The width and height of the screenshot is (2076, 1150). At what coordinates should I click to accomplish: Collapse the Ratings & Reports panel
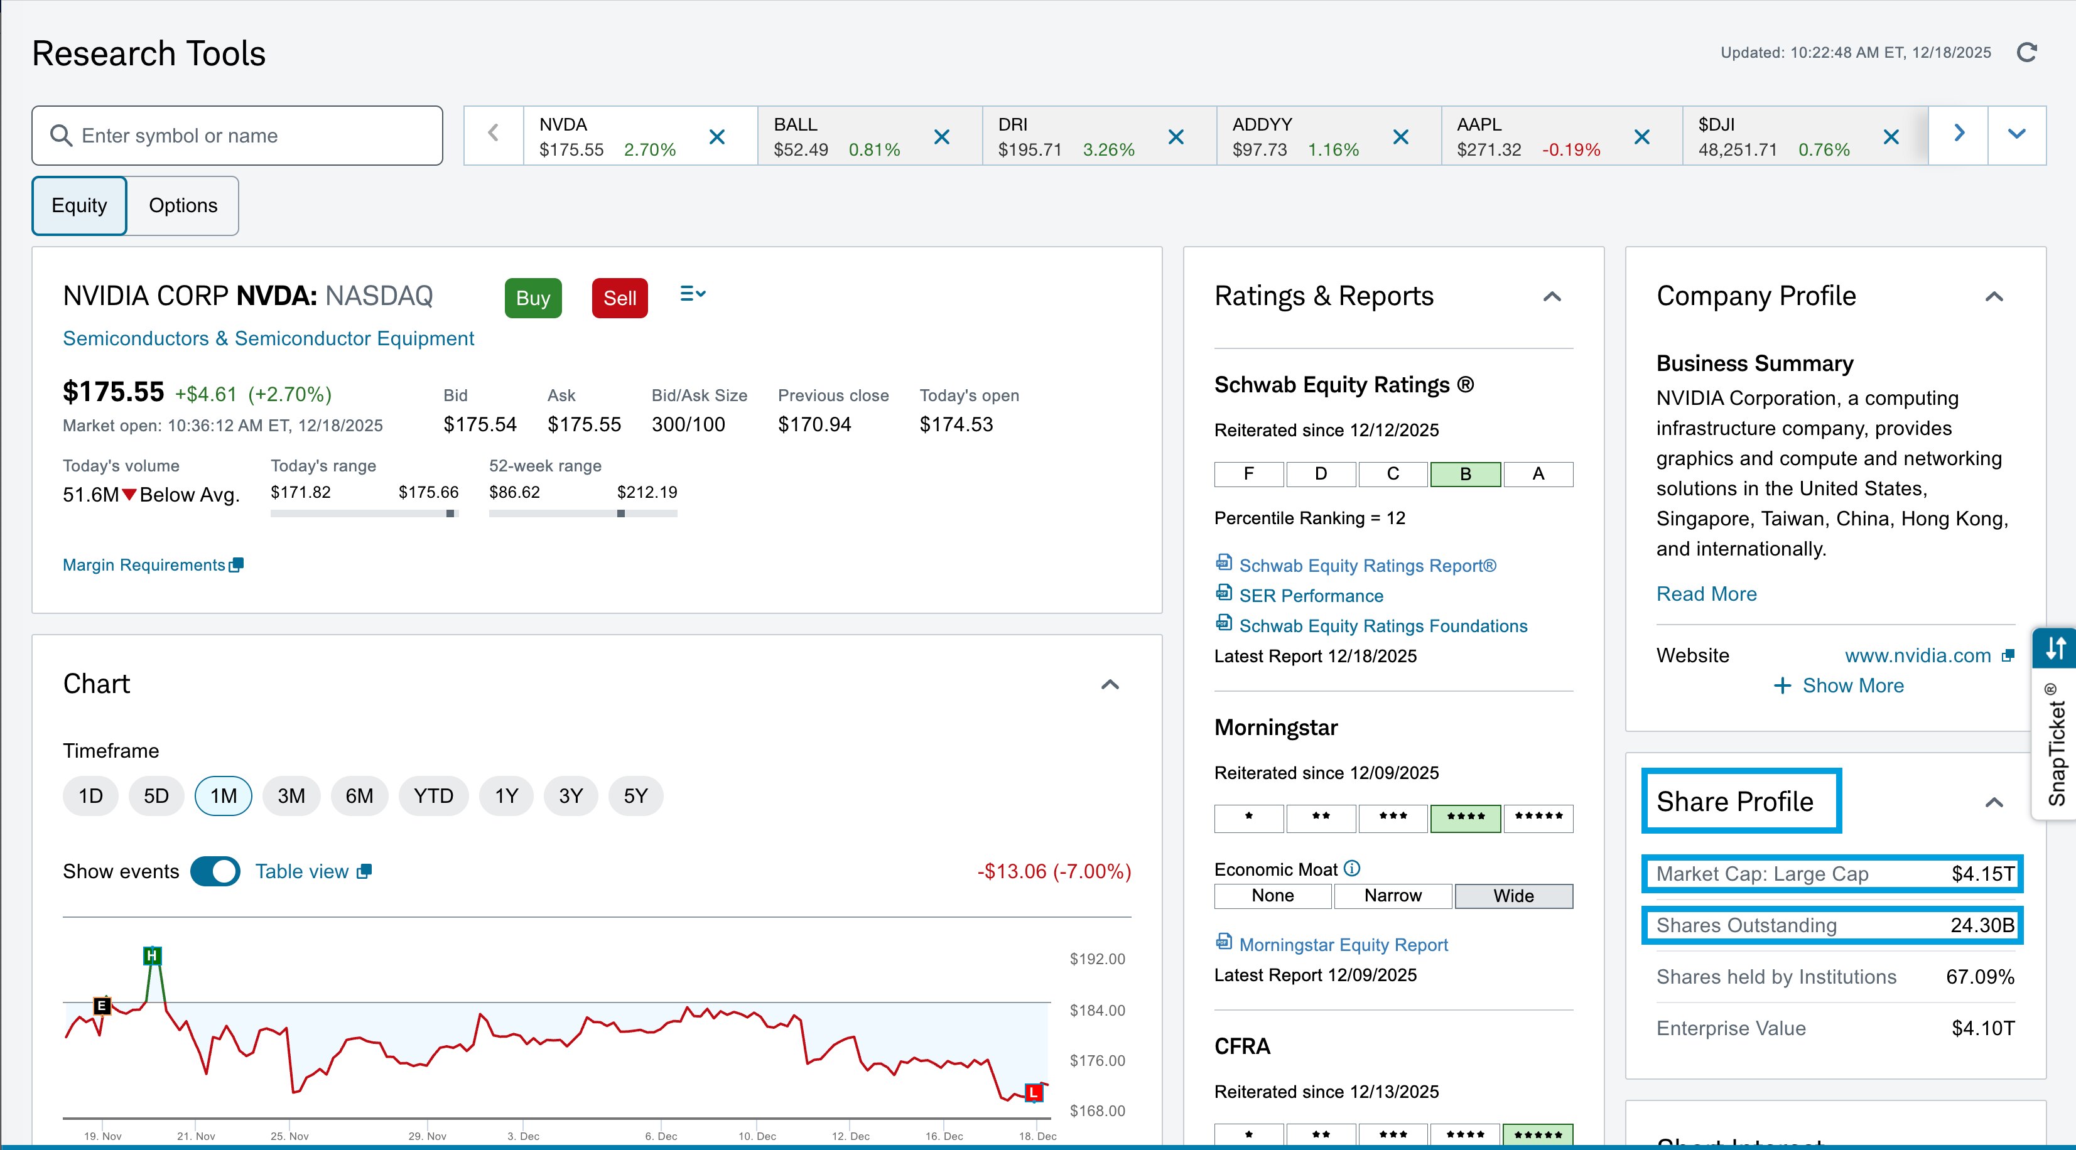pos(1552,296)
